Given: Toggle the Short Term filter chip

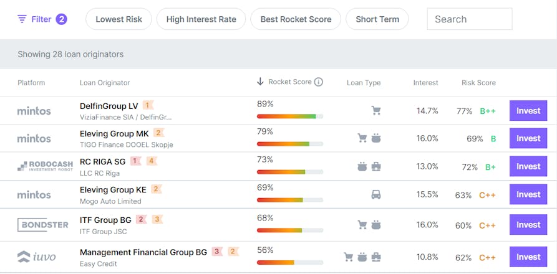Looking at the screenshot, I should click(x=377, y=19).
